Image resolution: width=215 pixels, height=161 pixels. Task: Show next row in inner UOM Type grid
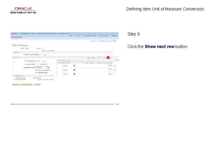(108, 63)
